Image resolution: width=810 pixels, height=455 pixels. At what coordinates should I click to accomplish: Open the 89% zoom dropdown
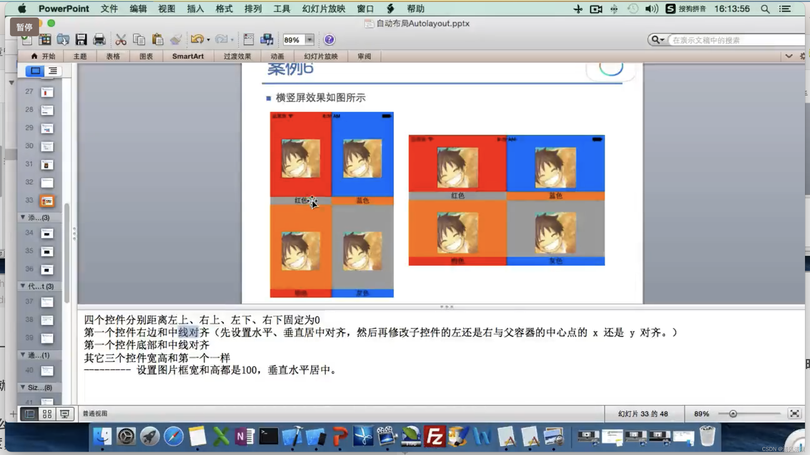coord(310,40)
